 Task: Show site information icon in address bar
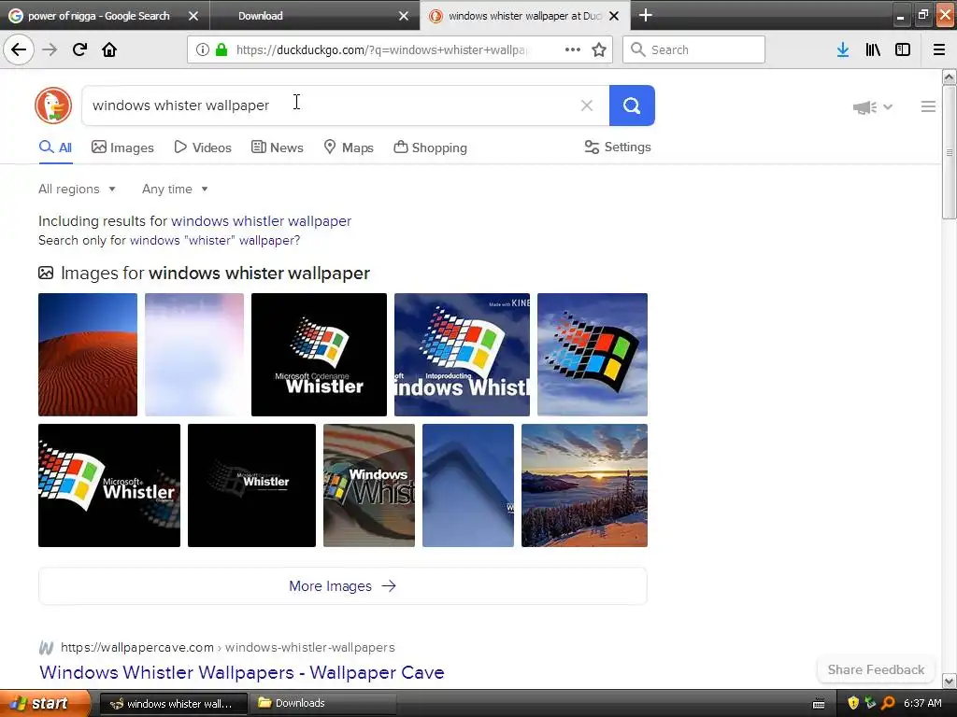(x=202, y=49)
